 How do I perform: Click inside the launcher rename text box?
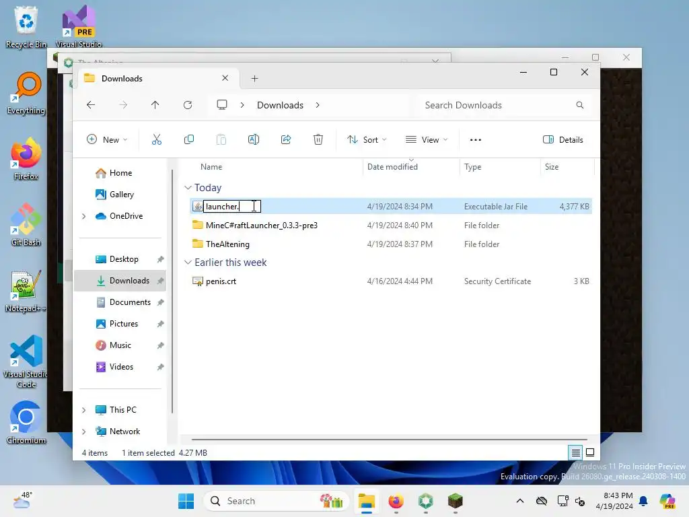coord(232,207)
